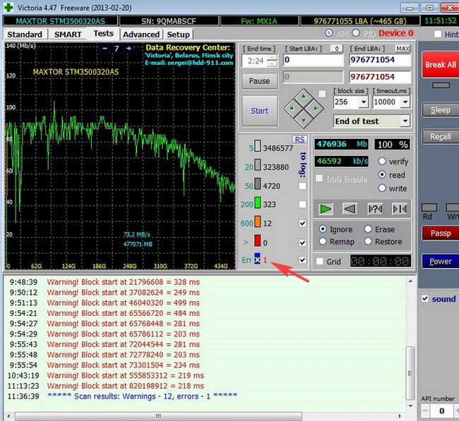Click the forward scan play icon
This screenshot has height=421, width=459.
325,209
